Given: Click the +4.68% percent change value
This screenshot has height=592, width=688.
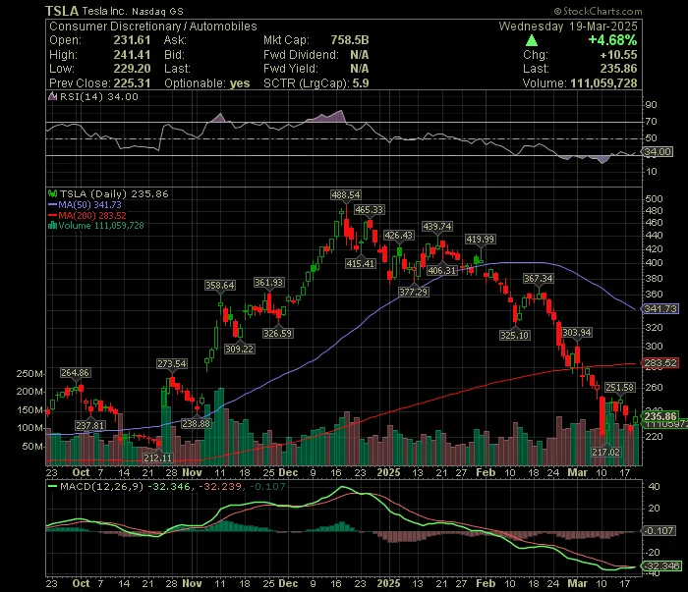Looking at the screenshot, I should 612,40.
